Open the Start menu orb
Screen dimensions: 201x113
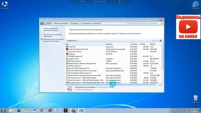(3, 110)
